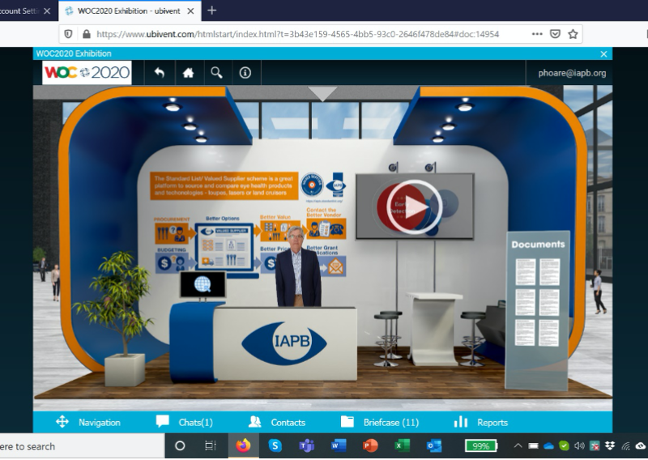
Task: Switch to the WOC2020 Exhibition browser tab
Action: 129,11
